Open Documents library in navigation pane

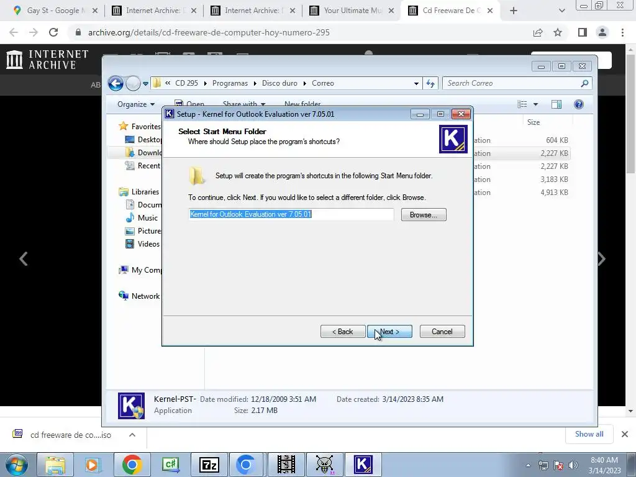(x=143, y=205)
